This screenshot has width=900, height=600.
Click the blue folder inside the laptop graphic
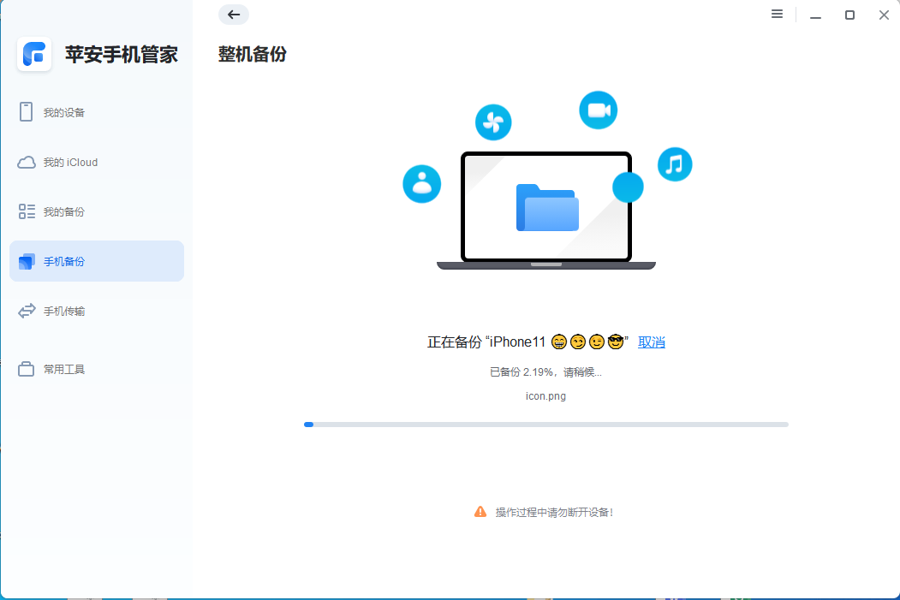click(546, 208)
